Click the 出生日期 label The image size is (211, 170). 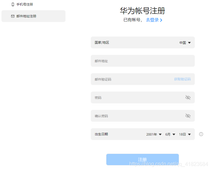[101, 134]
